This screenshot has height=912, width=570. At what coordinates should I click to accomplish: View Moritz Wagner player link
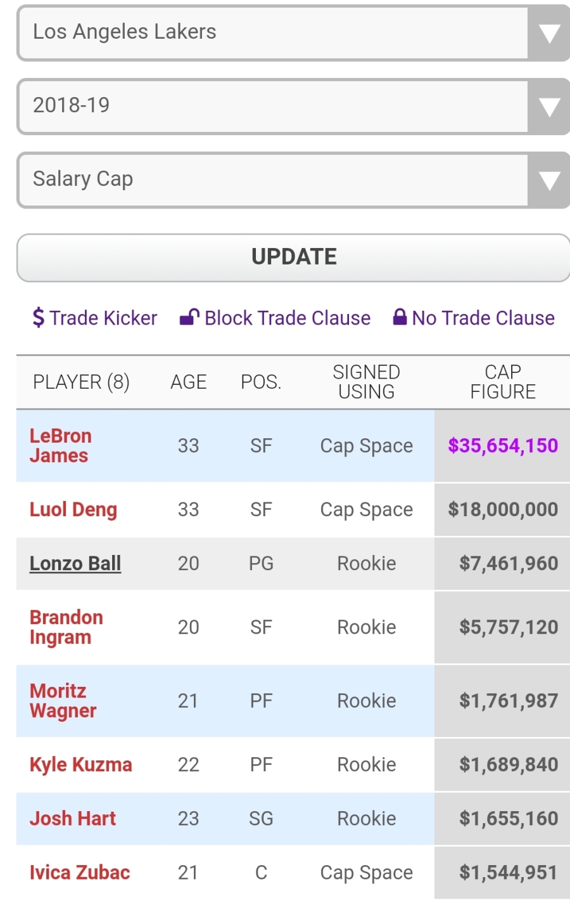tap(63, 701)
